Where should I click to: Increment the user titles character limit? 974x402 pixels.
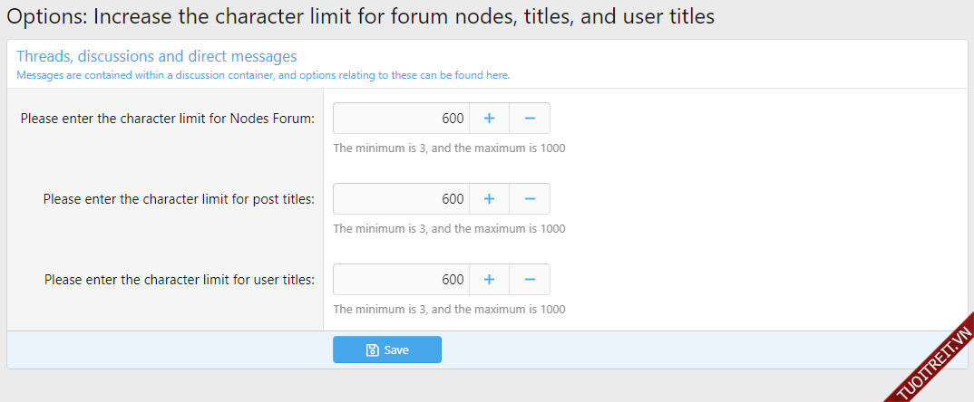point(489,280)
